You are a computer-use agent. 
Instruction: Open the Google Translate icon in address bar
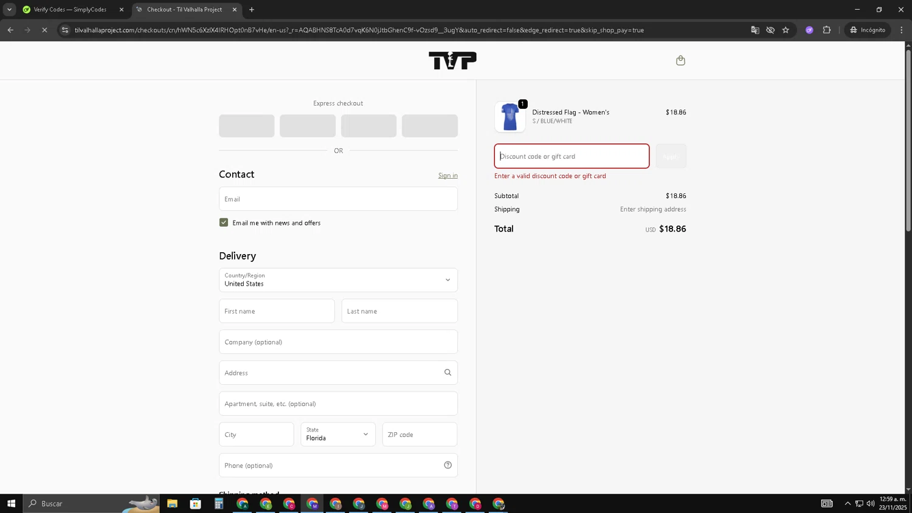tap(755, 30)
